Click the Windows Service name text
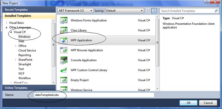222x109 pixels. click(81, 90)
